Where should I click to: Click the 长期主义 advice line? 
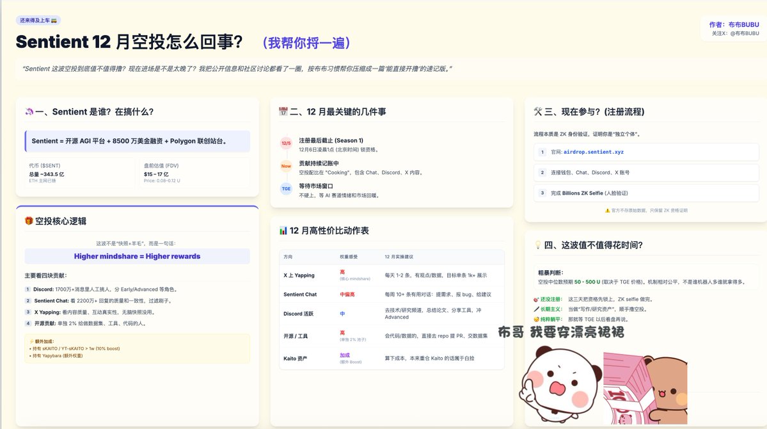coord(590,309)
